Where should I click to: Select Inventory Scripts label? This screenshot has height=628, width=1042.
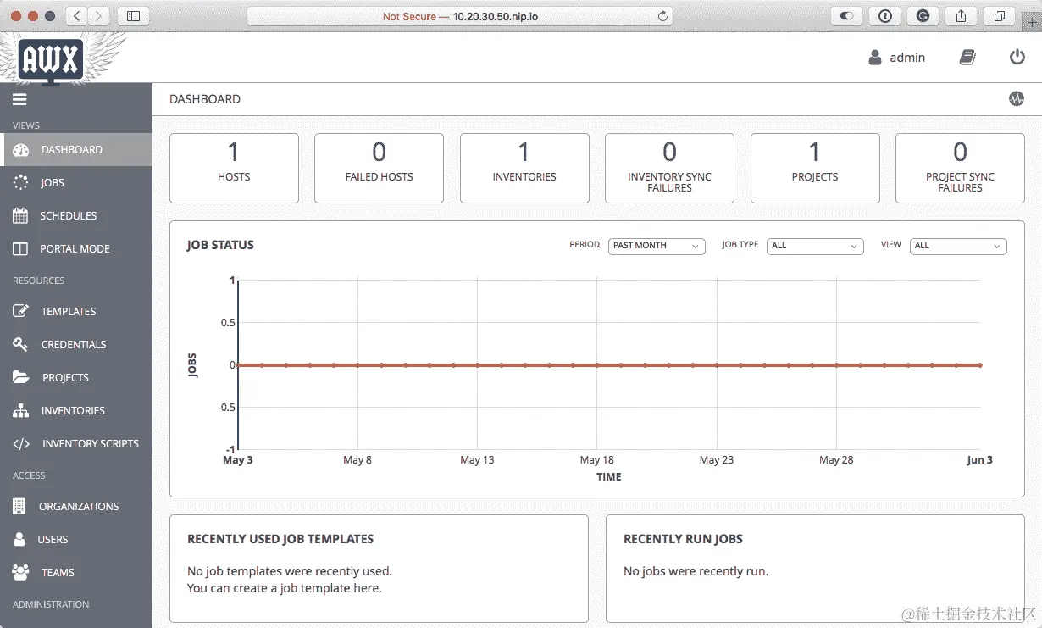point(91,444)
